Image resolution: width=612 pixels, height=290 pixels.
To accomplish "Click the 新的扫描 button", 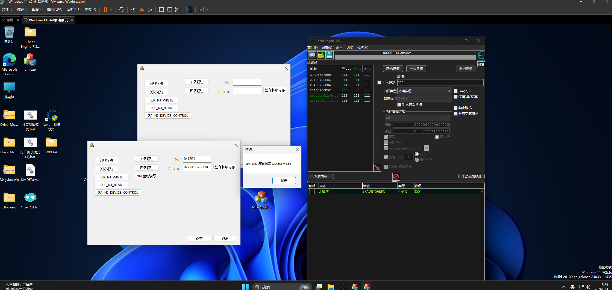I will (x=393, y=68).
